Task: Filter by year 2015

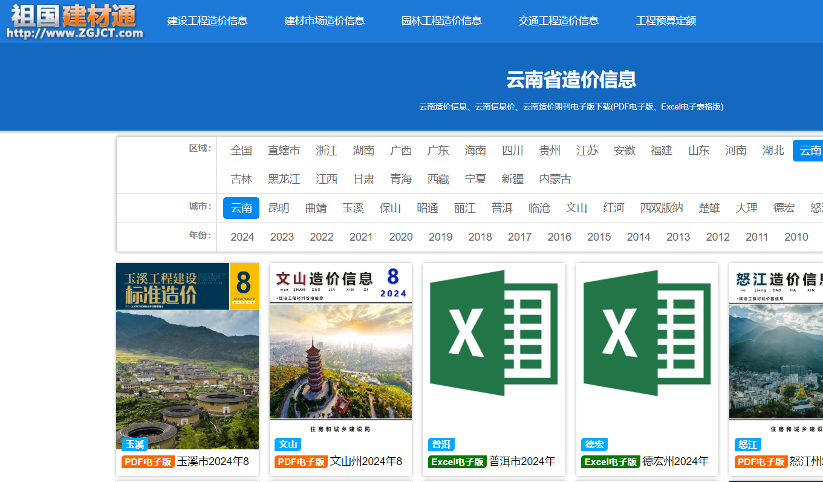Action: tap(599, 237)
